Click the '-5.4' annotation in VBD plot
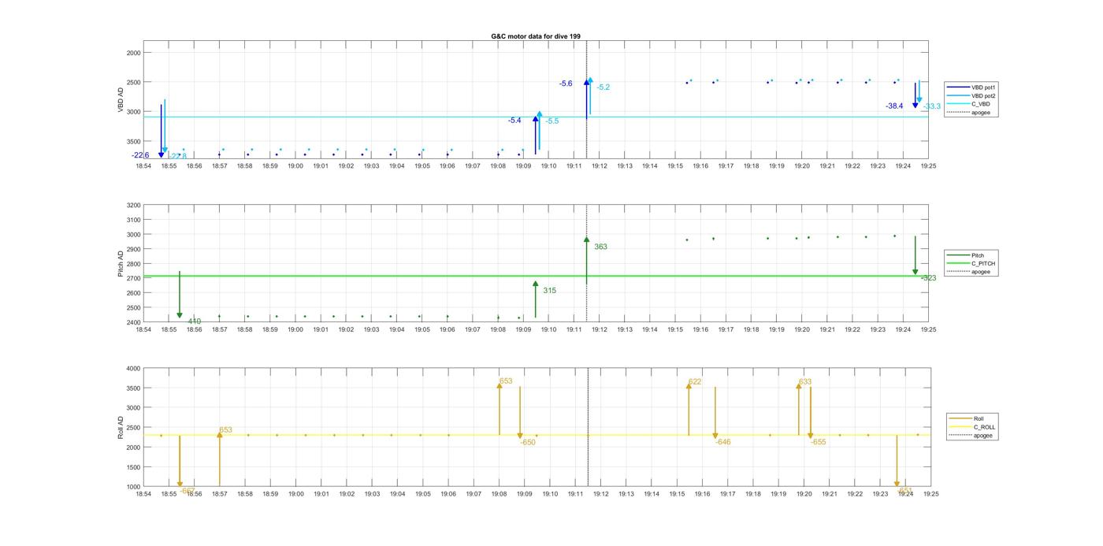1103x546 pixels. [x=514, y=121]
